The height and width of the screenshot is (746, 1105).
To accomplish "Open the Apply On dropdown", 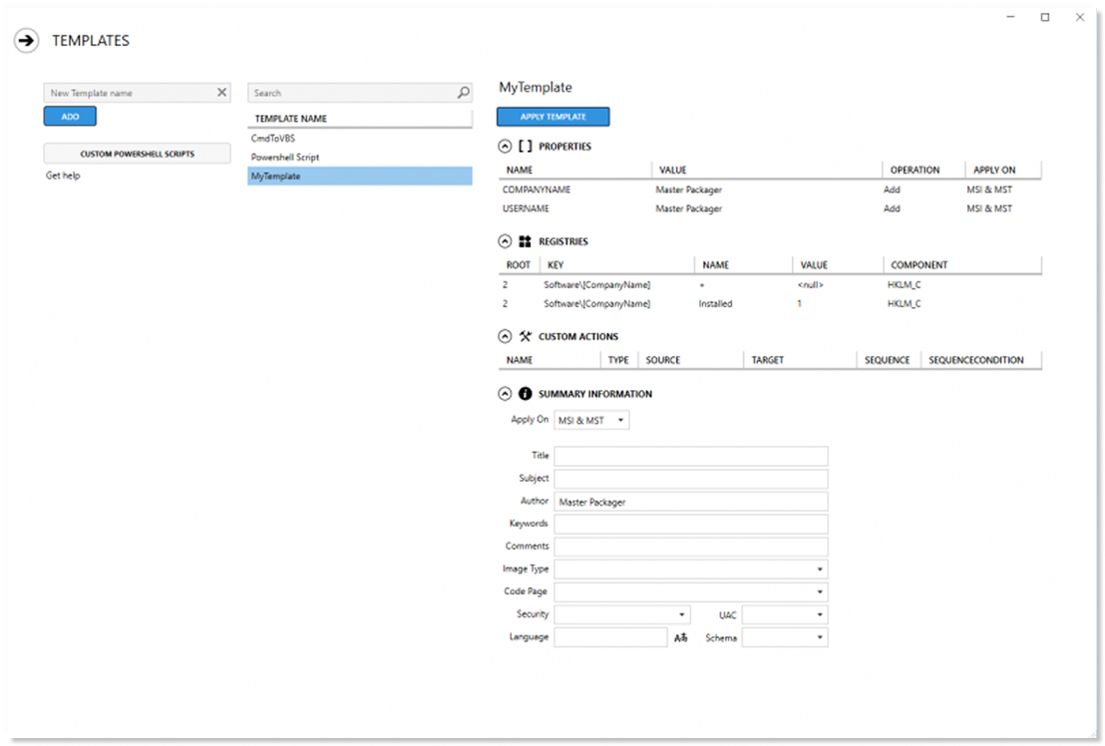I will tap(591, 421).
